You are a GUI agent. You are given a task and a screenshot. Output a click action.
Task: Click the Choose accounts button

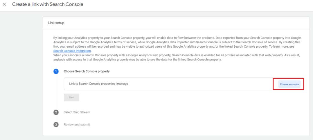(x=289, y=84)
